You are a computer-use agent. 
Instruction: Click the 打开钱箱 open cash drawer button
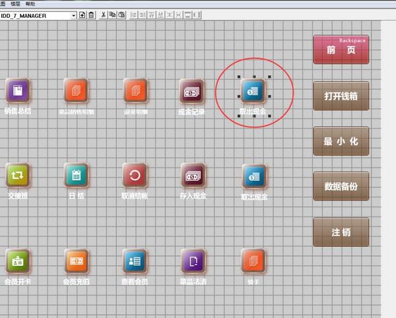tap(341, 96)
